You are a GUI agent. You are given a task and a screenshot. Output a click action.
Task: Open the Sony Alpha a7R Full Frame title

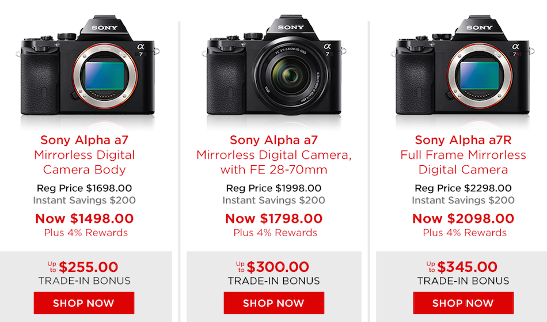[463, 154]
